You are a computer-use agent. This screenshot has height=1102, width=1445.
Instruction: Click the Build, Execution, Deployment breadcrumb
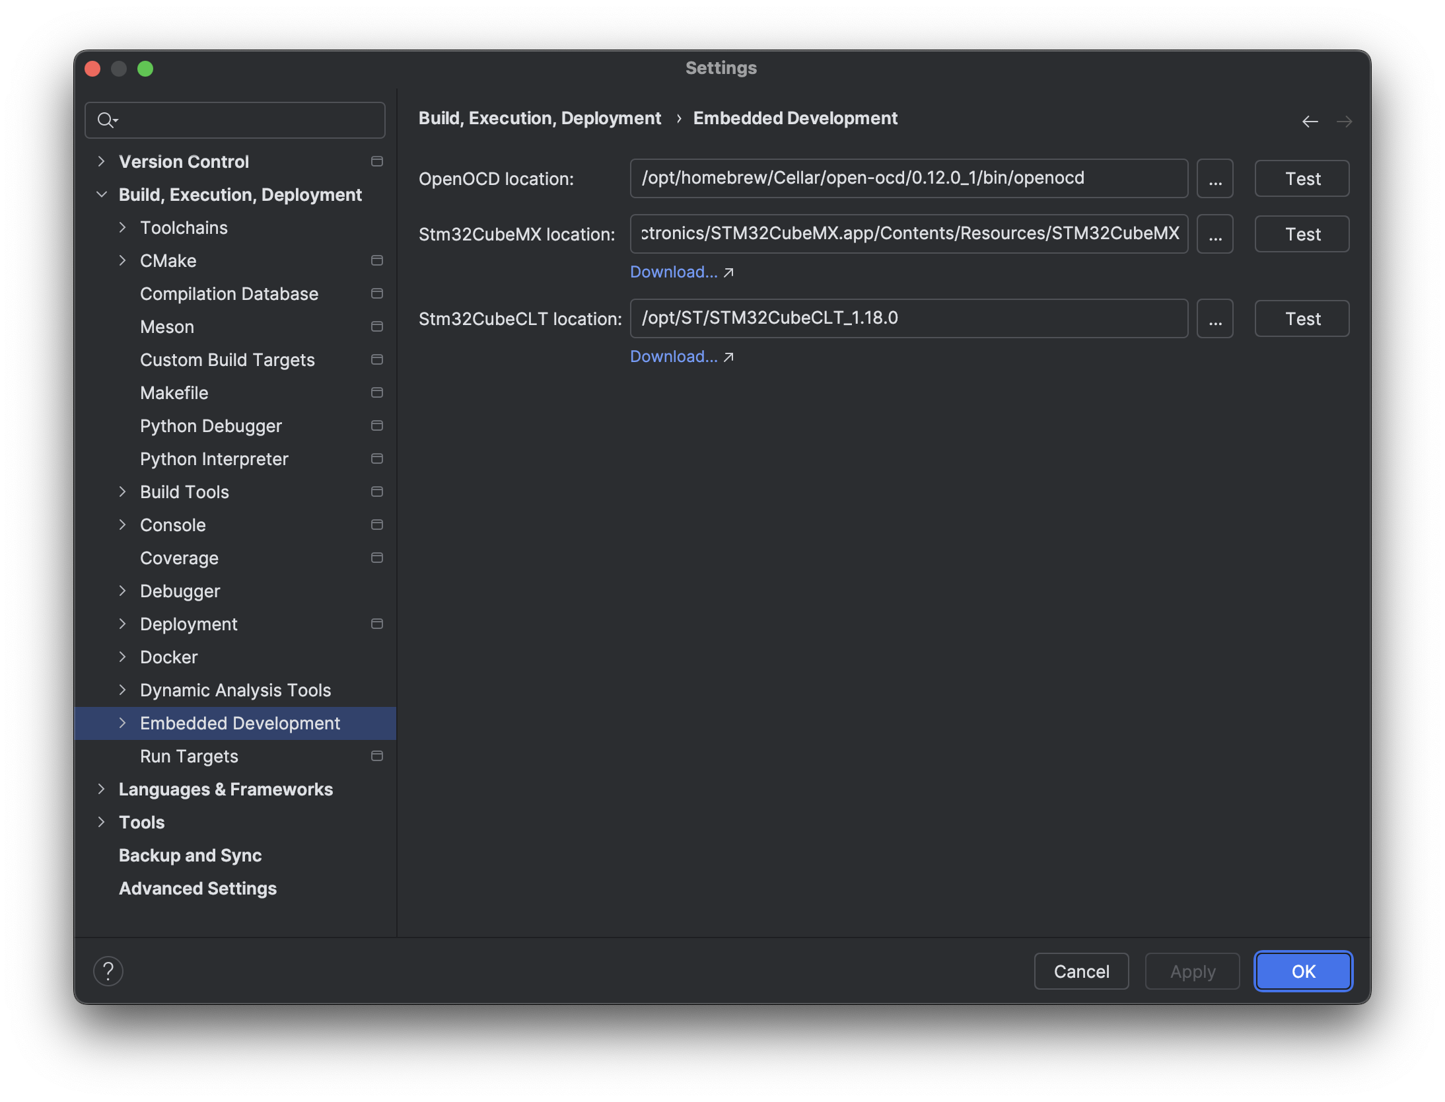coord(540,118)
